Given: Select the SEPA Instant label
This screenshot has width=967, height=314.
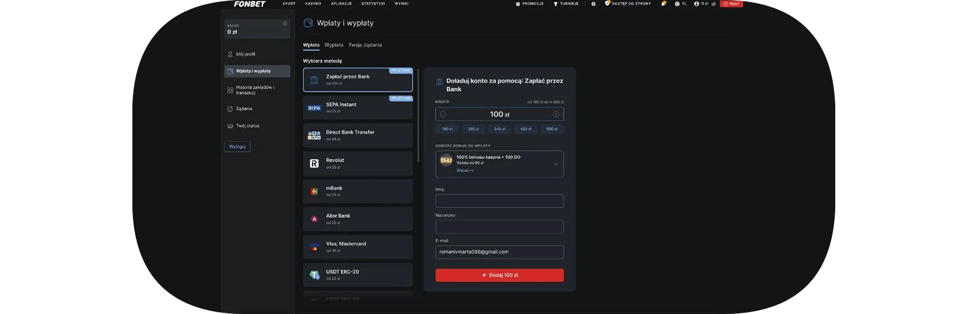Looking at the screenshot, I should [x=341, y=104].
